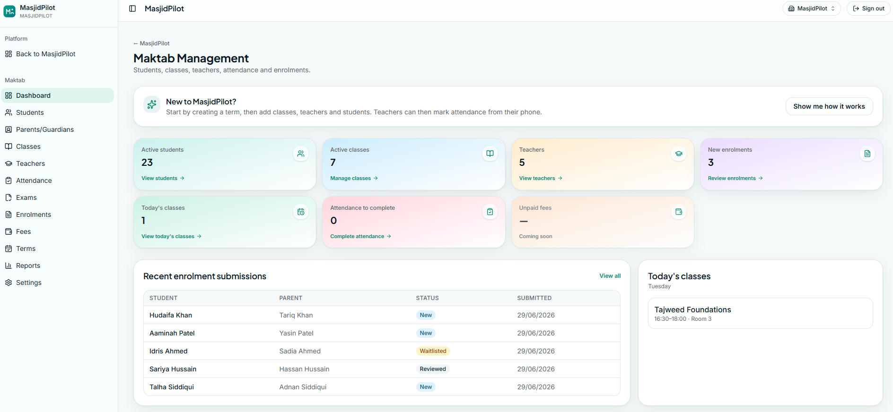This screenshot has width=893, height=412.
Task: Click the Classes book sidebar icon
Action: click(x=9, y=146)
